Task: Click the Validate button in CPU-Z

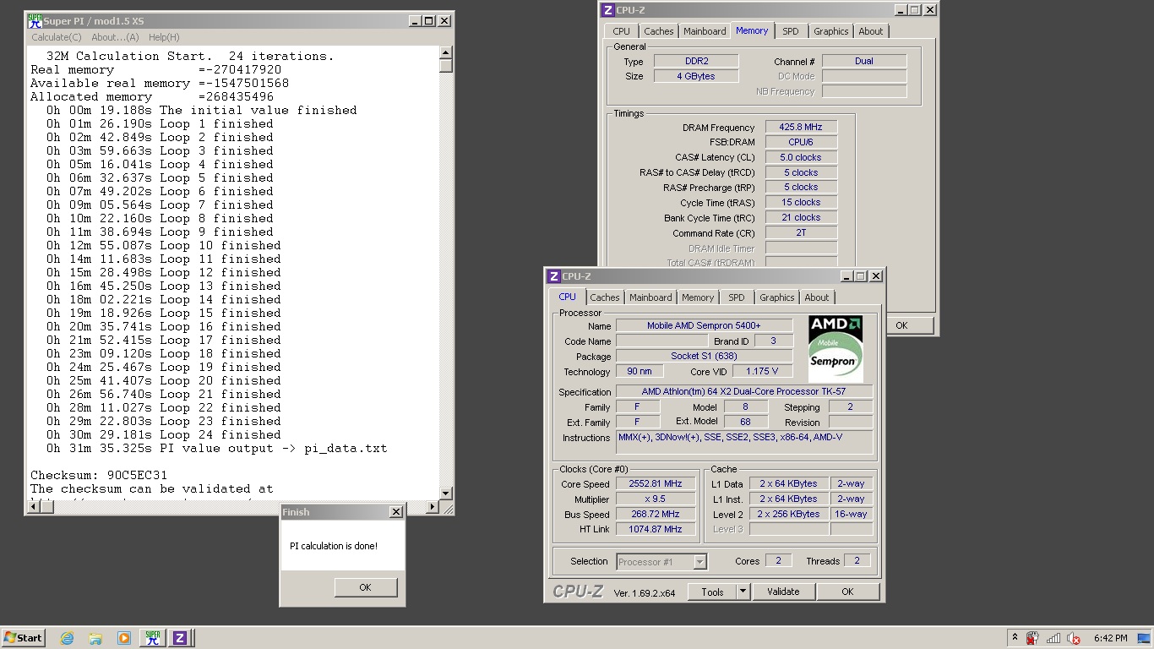Action: [x=783, y=592]
